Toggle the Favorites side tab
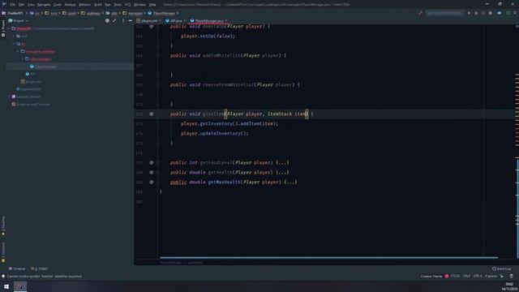 click(x=3, y=225)
